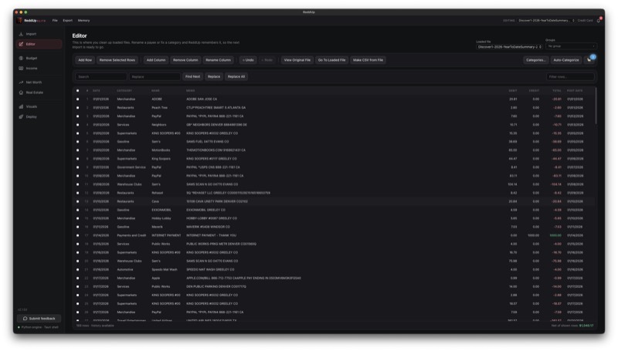This screenshot has height=351, width=618.
Task: Sort by the DATE column header
Action: [x=97, y=91]
